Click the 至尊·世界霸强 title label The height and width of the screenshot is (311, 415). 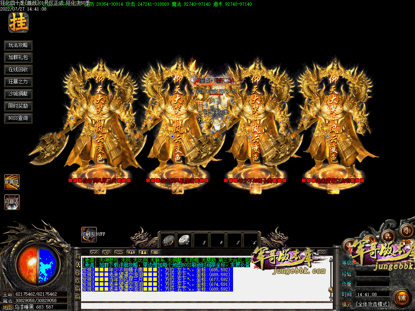point(216,81)
